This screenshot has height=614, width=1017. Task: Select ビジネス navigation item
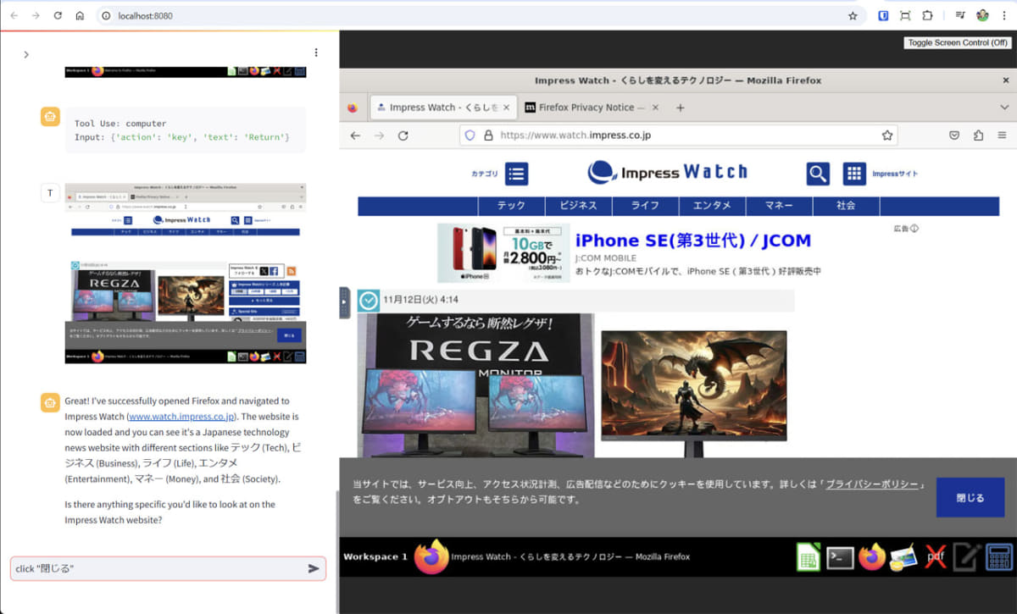[578, 206]
